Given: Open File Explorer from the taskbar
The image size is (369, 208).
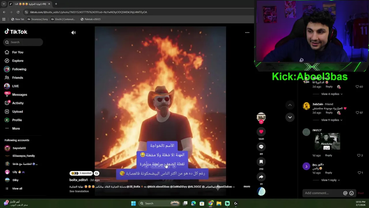Looking at the screenshot, I should click(219, 203).
